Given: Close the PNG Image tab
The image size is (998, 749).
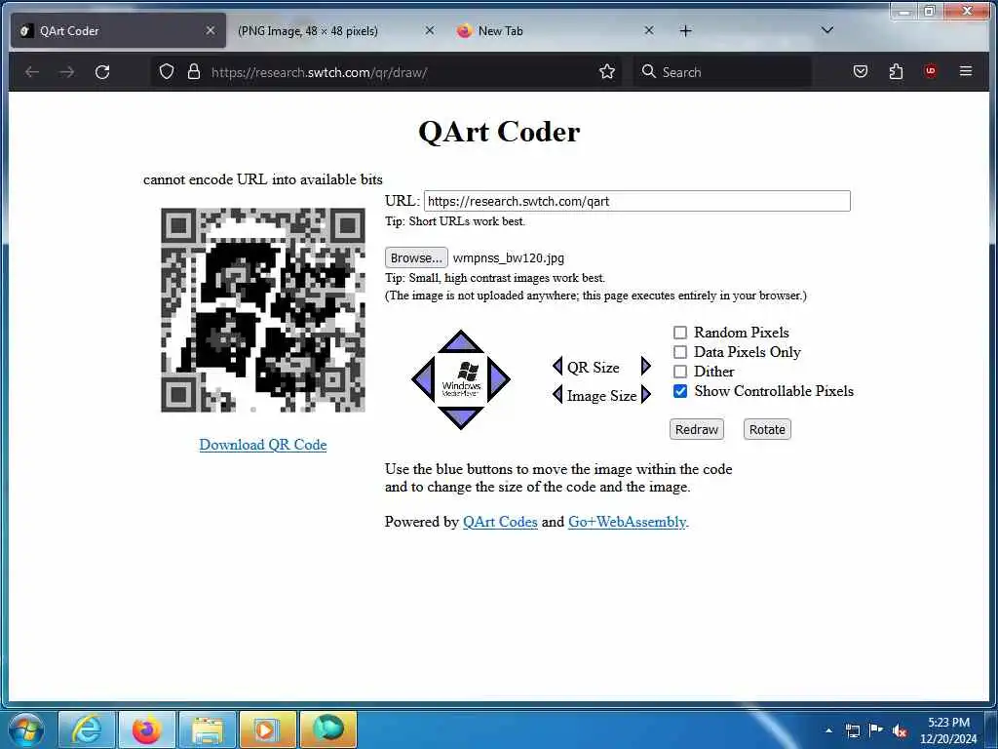Looking at the screenshot, I should [x=430, y=30].
